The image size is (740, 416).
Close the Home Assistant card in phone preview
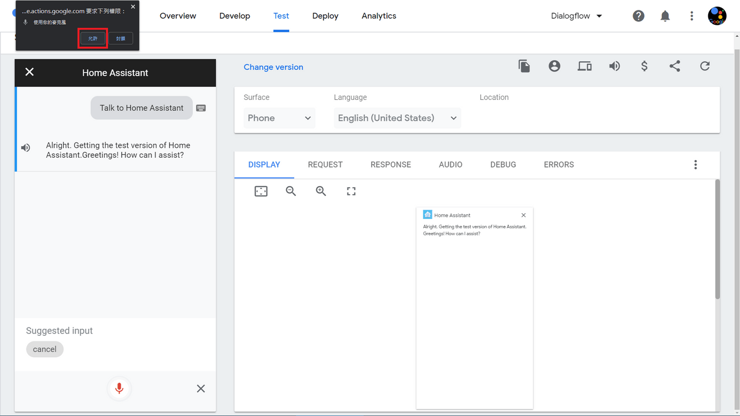[x=523, y=215]
